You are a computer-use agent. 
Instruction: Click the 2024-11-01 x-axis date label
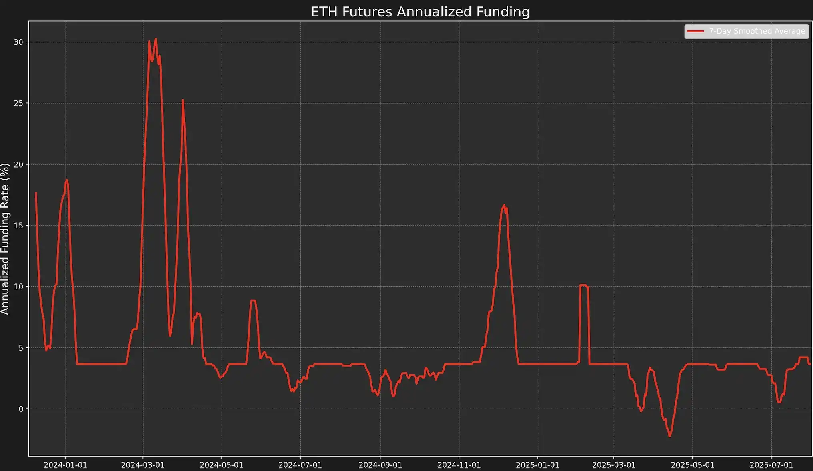coord(459,465)
